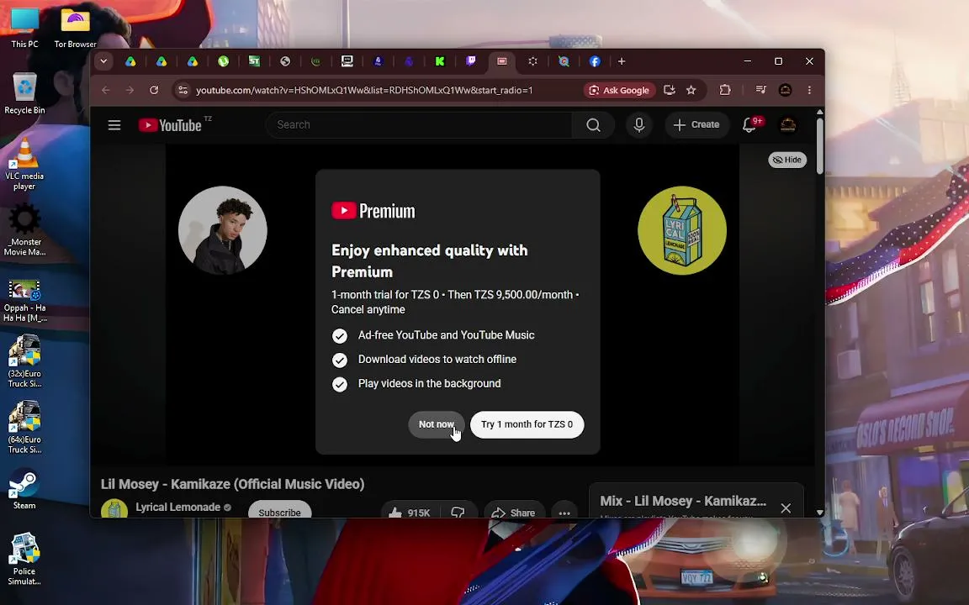Click the address bar URL

pyautogui.click(x=364, y=90)
